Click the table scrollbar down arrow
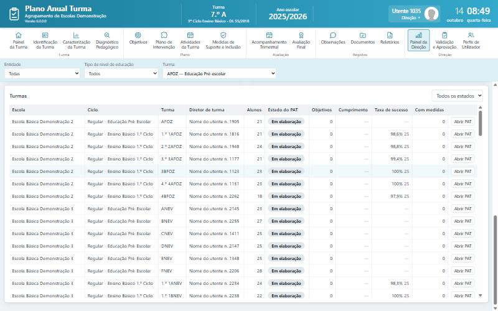The image size is (498, 311). 480,295
